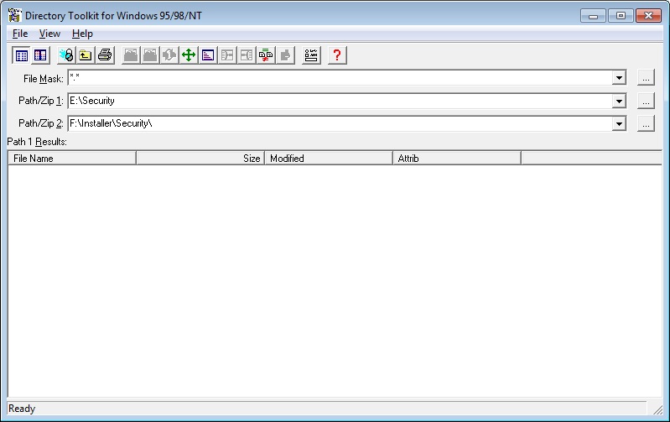Close the Directory Toolkit window
The image size is (670, 422).
648,16
